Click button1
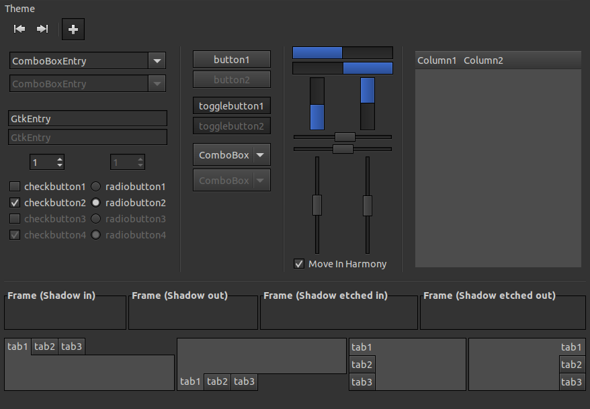The width and height of the screenshot is (590, 409). point(232,59)
